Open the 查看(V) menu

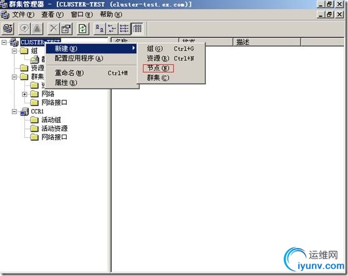pos(52,14)
